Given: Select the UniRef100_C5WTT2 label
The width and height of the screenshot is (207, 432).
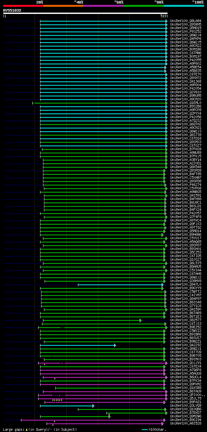Looking at the screenshot, I should [186, 292].
